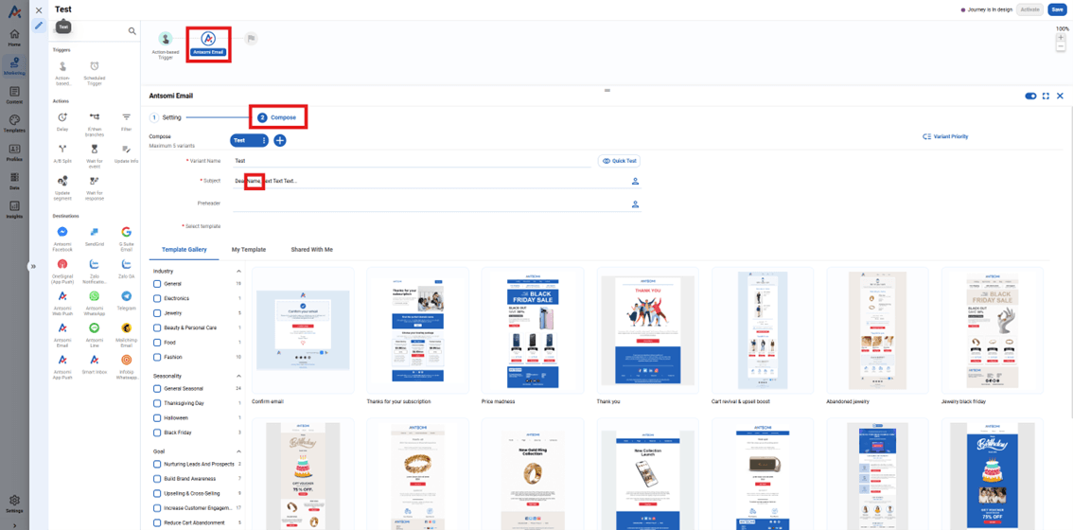Open Insights in the left sidebar

(x=14, y=209)
